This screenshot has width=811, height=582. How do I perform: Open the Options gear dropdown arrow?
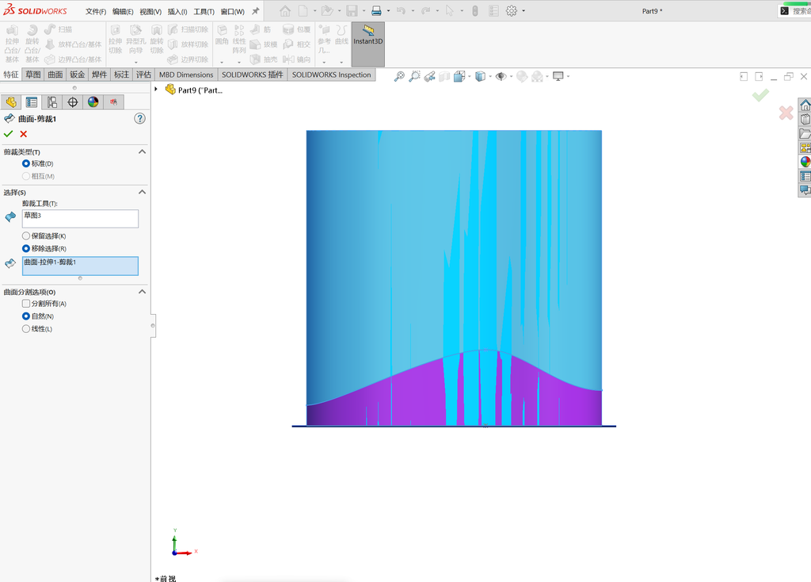coord(524,11)
